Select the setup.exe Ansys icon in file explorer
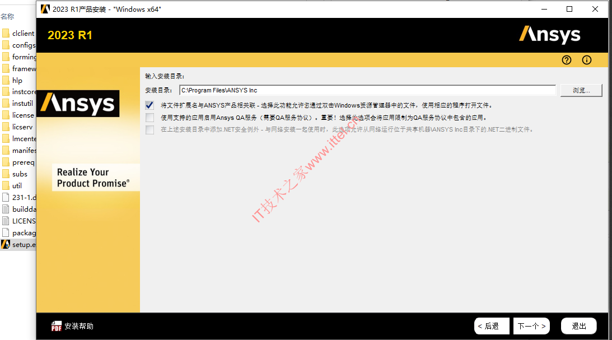 6,244
